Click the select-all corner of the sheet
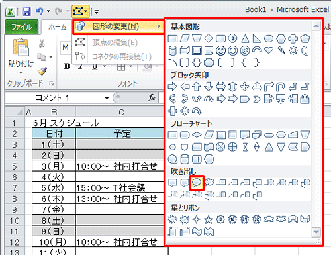 tap(15, 112)
